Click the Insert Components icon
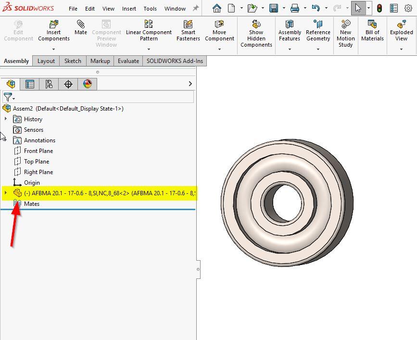The height and width of the screenshot is (340, 417). tap(54, 25)
